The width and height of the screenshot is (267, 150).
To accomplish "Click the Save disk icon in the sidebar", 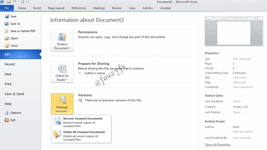I will [7, 16].
